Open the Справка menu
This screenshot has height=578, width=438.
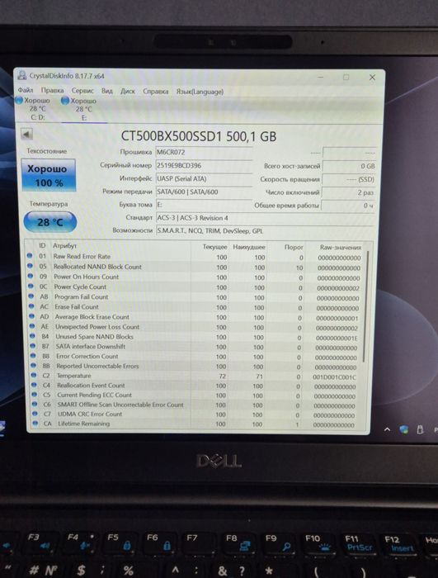(x=156, y=92)
